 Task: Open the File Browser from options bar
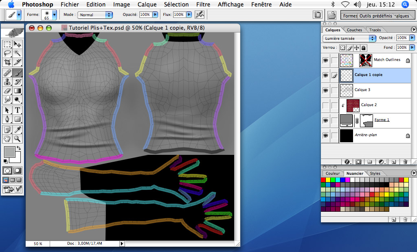coord(331,15)
